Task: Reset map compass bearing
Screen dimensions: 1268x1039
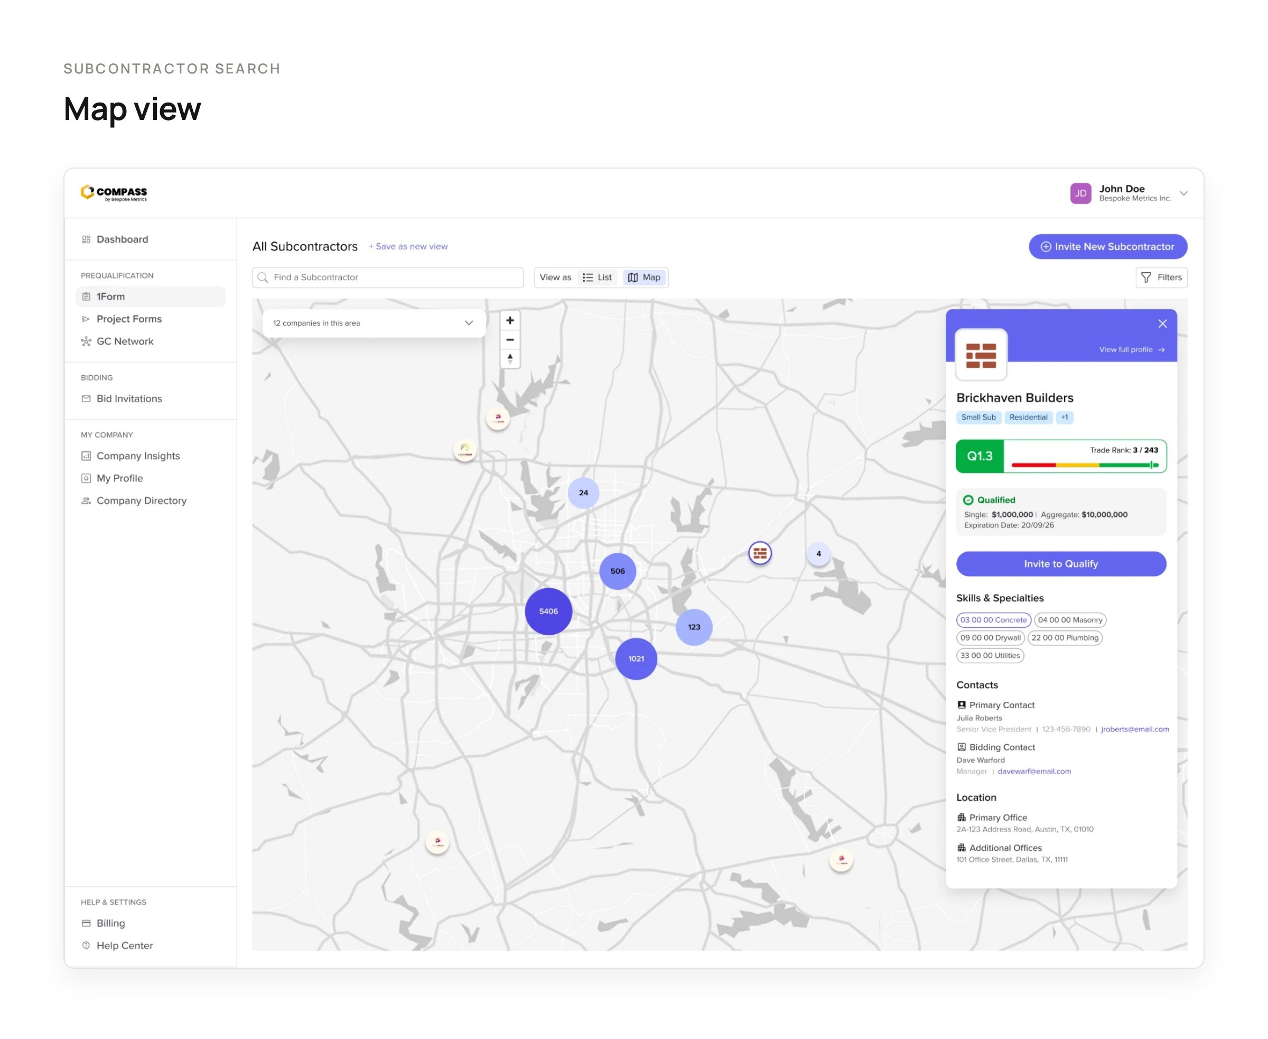Action: click(510, 358)
